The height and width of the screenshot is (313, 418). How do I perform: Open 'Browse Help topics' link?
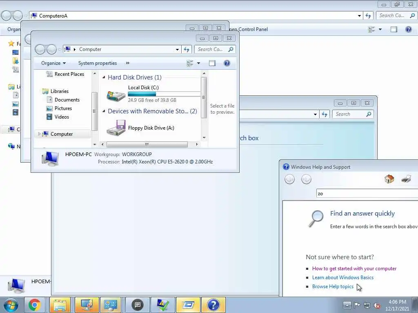(333, 287)
